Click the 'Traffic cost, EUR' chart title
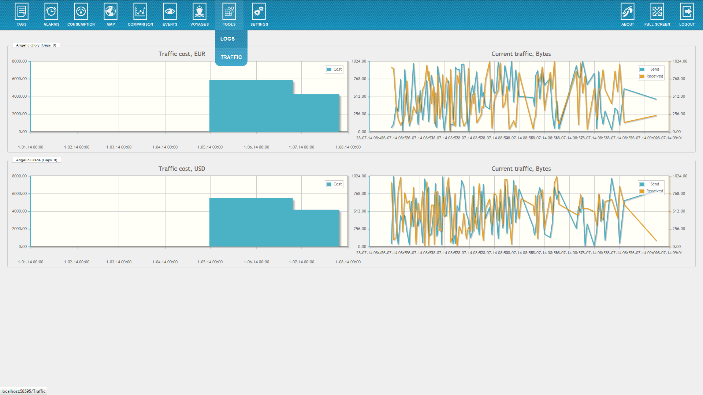 182,54
